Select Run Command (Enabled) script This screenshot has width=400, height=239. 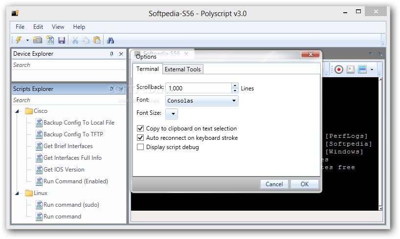(x=76, y=181)
